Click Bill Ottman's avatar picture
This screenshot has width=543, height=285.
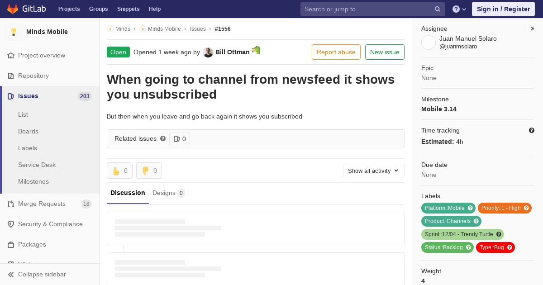[x=208, y=52]
